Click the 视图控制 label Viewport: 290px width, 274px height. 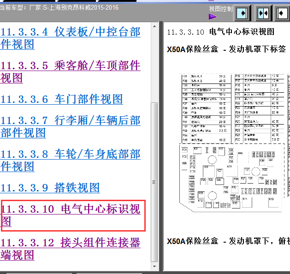tap(221, 9)
